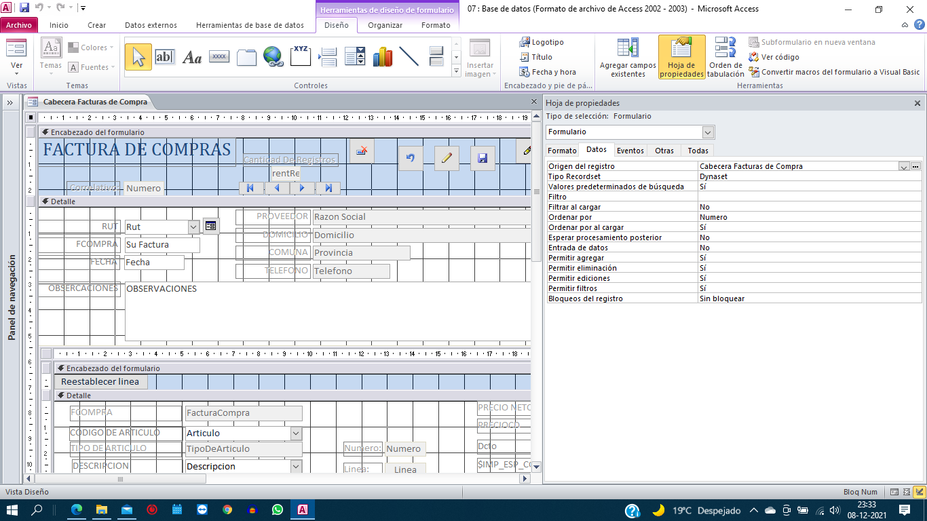Click the list icon button beside Rut combo

coord(211,226)
